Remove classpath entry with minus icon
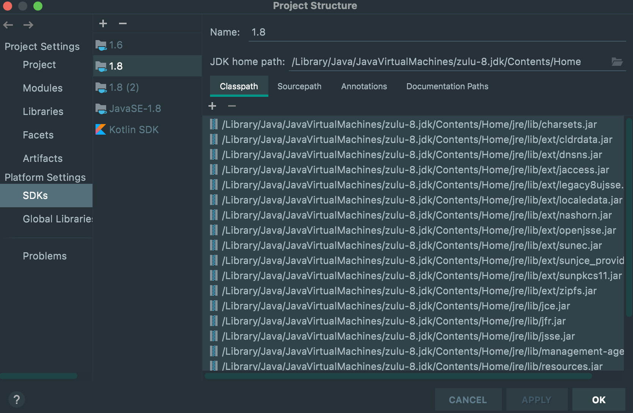The width and height of the screenshot is (633, 413). pos(232,106)
